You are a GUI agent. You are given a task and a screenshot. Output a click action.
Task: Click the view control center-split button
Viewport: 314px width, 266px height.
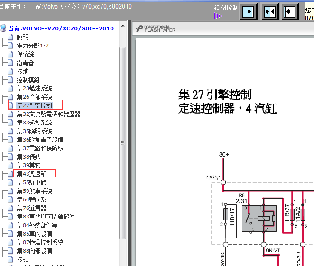point(270,12)
